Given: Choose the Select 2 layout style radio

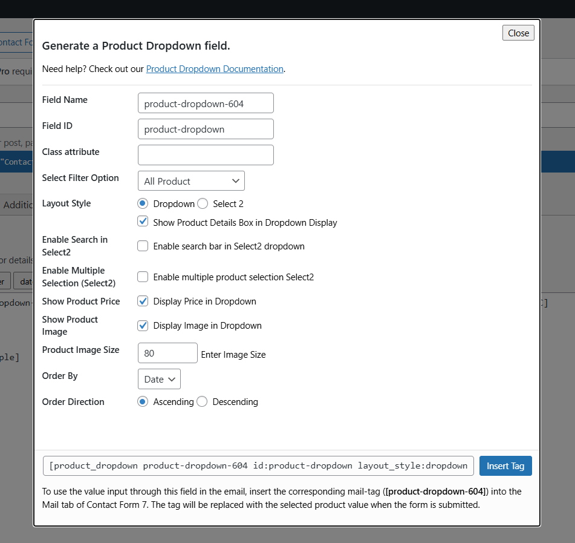Looking at the screenshot, I should coord(203,203).
